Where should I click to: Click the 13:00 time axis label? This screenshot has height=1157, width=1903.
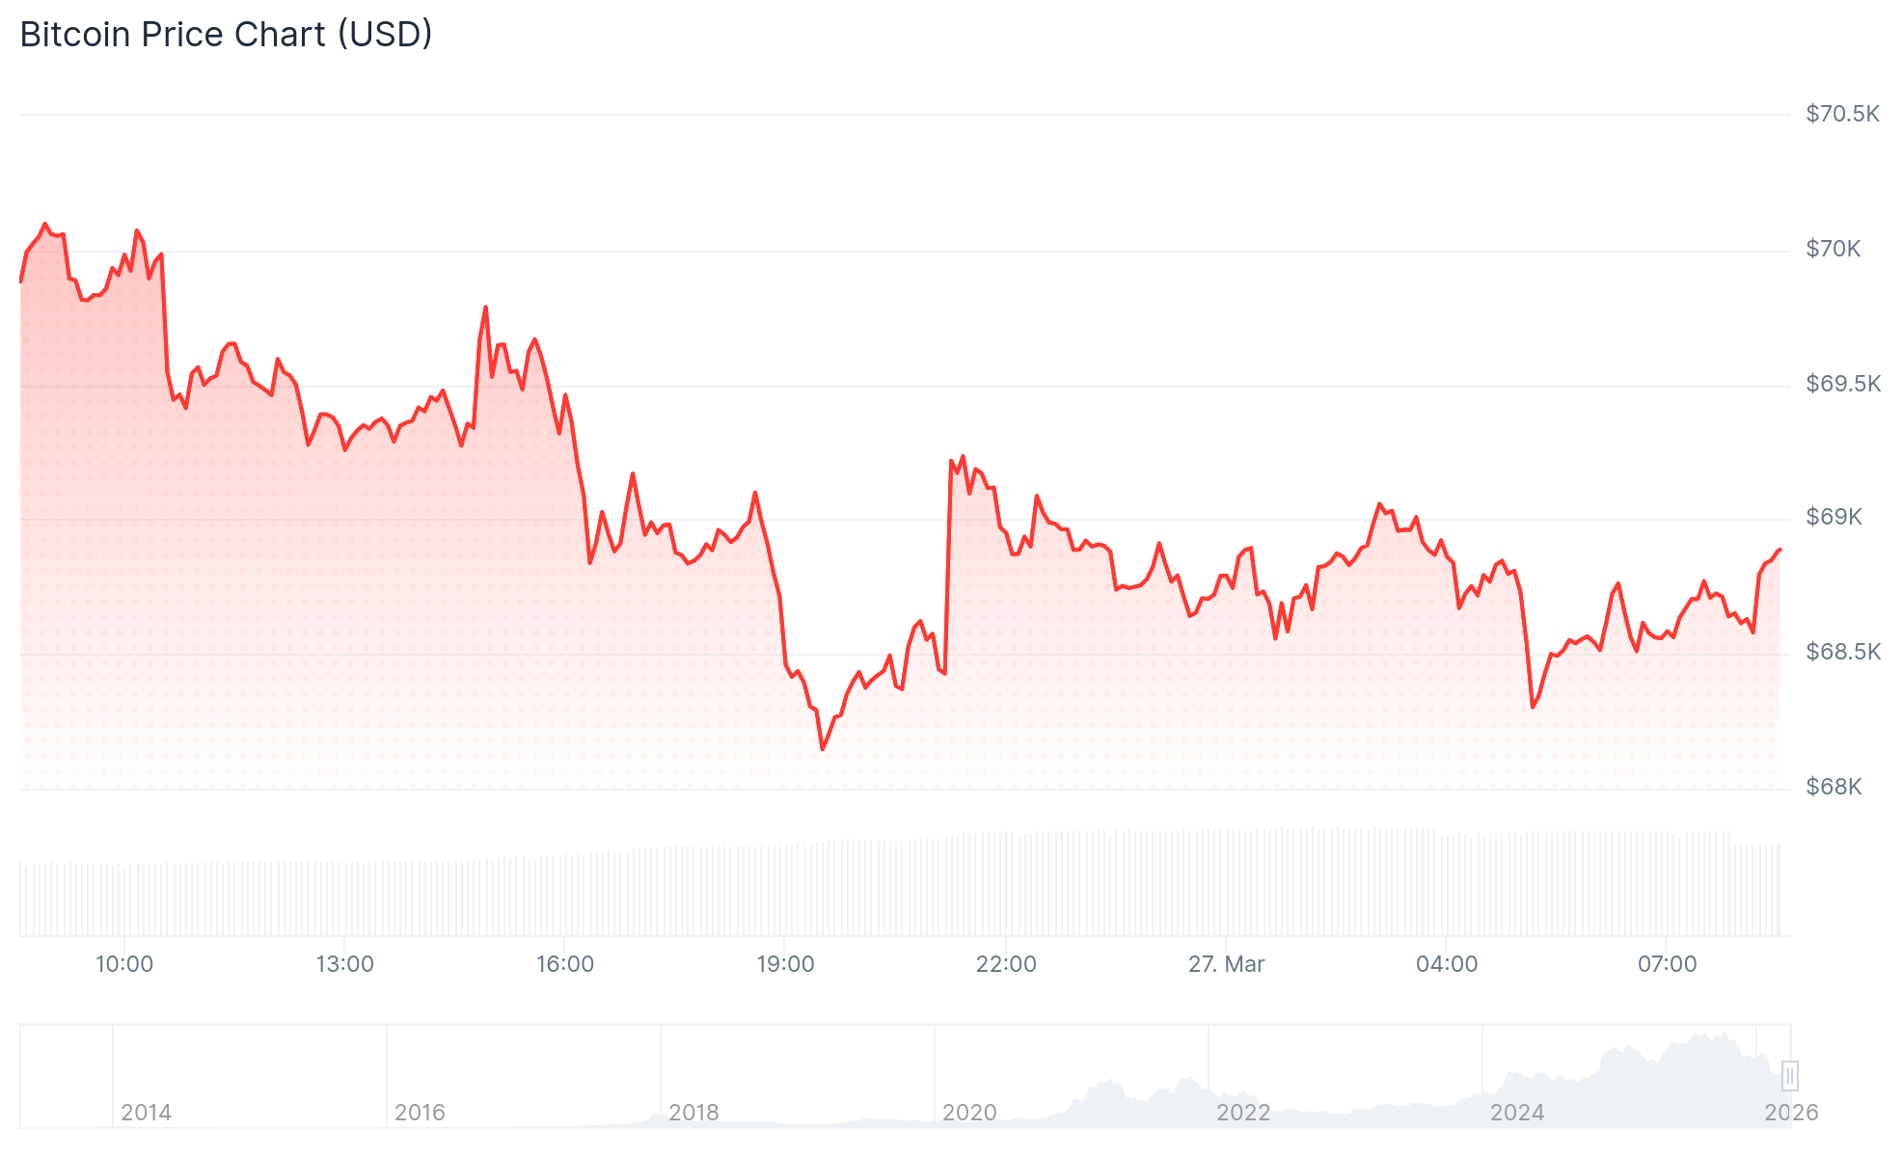[344, 964]
